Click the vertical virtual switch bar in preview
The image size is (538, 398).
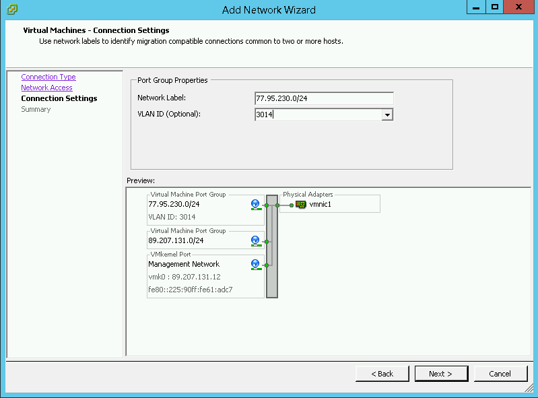tap(272, 246)
